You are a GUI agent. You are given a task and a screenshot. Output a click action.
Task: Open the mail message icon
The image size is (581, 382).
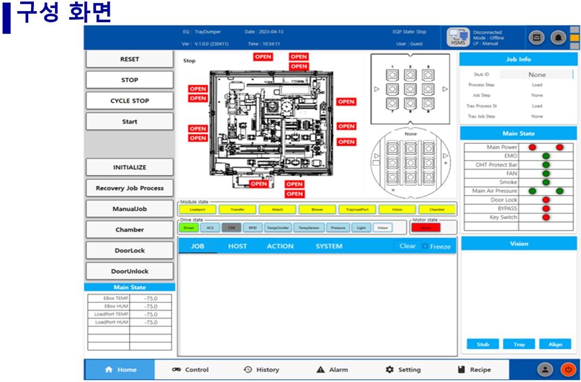click(536, 38)
